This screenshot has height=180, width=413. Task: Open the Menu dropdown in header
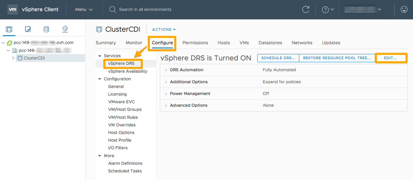tap(84, 9)
